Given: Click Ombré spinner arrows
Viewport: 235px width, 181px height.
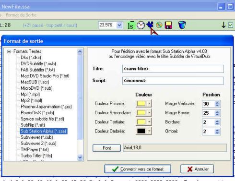Looking at the screenshot, I should click(217, 132).
